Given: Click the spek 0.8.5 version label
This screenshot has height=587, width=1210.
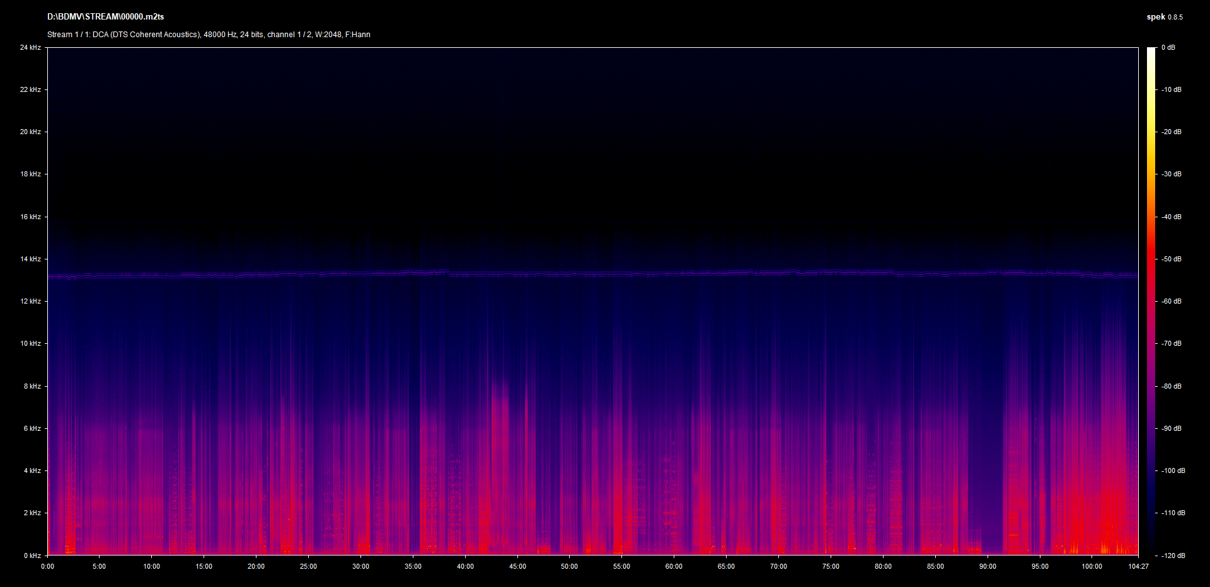Looking at the screenshot, I should click(1164, 17).
